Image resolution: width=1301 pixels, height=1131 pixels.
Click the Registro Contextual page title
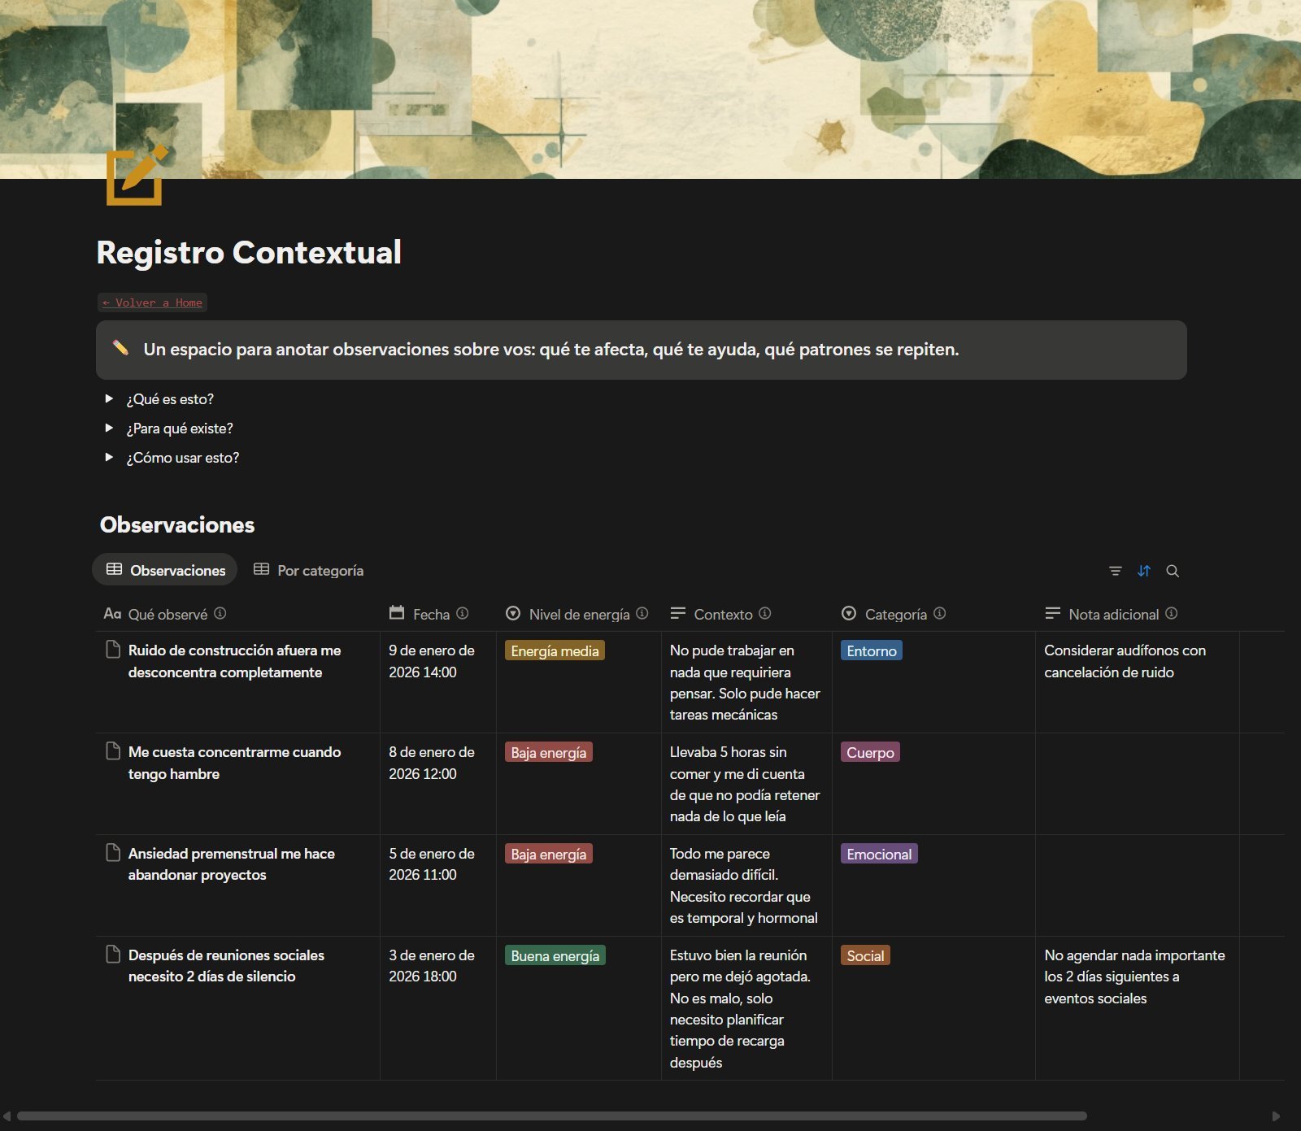point(249,252)
